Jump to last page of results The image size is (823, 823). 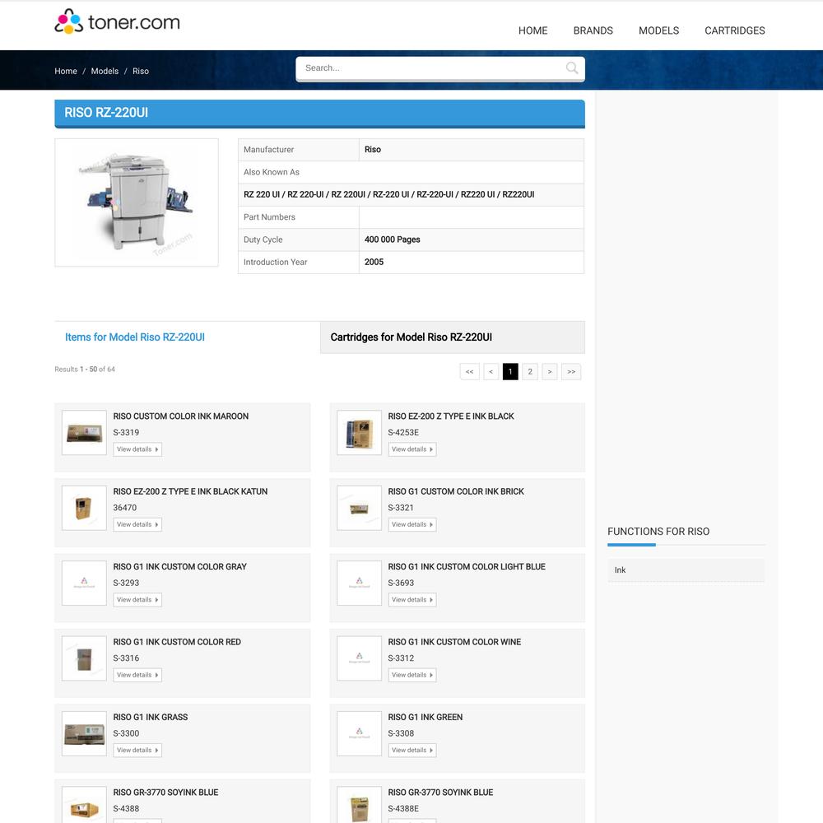571,372
